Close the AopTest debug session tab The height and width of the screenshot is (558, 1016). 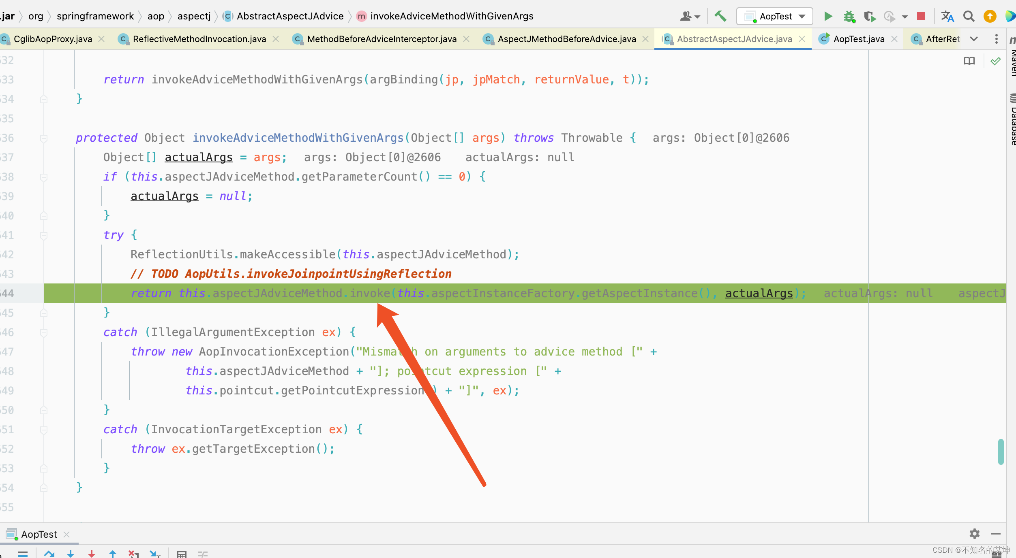pos(66,535)
